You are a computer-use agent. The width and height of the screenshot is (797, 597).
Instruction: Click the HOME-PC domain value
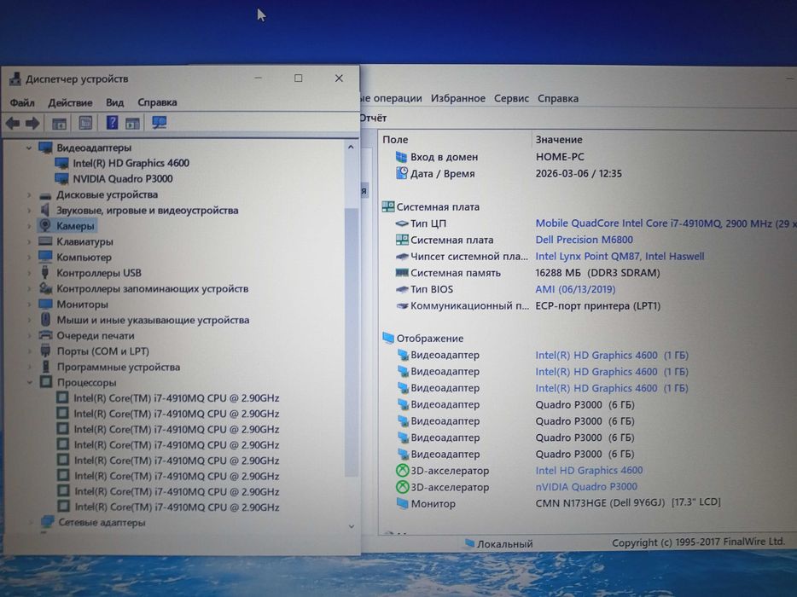[560, 157]
